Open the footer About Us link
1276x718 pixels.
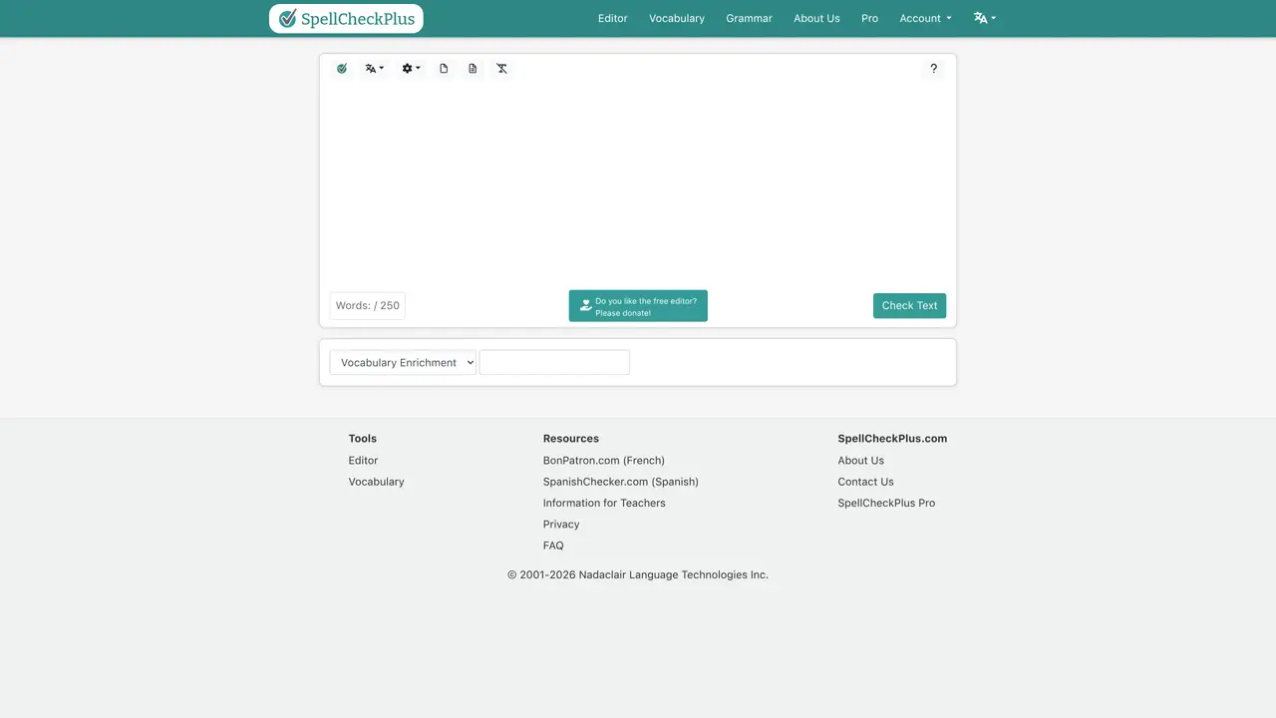(861, 461)
